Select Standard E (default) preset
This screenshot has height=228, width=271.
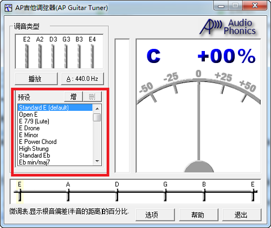tap(55, 107)
